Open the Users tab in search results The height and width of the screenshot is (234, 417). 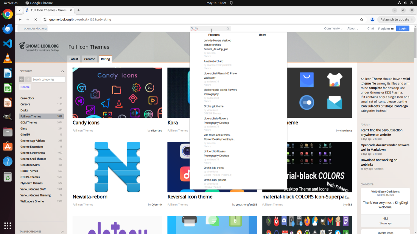(x=262, y=35)
